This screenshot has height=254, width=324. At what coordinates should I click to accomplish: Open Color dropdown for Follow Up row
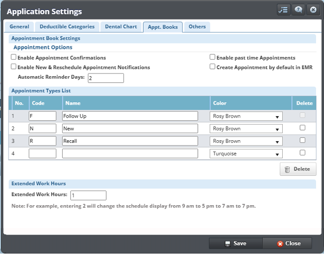coord(246,116)
